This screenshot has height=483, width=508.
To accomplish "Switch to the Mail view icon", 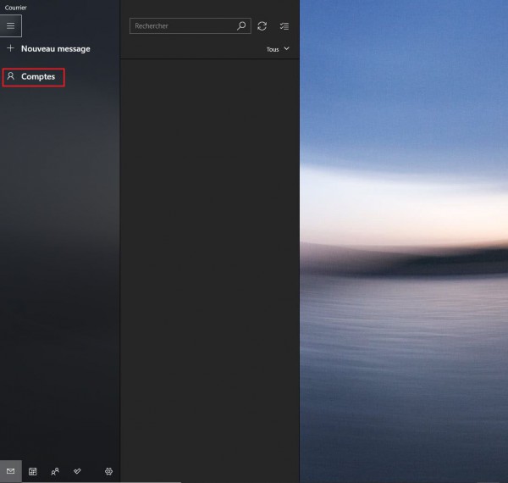I will click(x=10, y=471).
